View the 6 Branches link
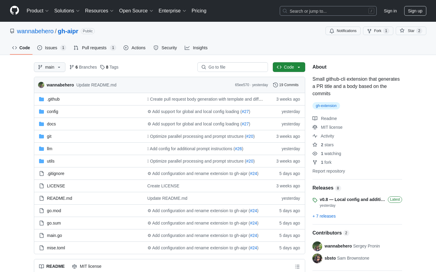Viewport: 436px width, 272px height. (83, 67)
